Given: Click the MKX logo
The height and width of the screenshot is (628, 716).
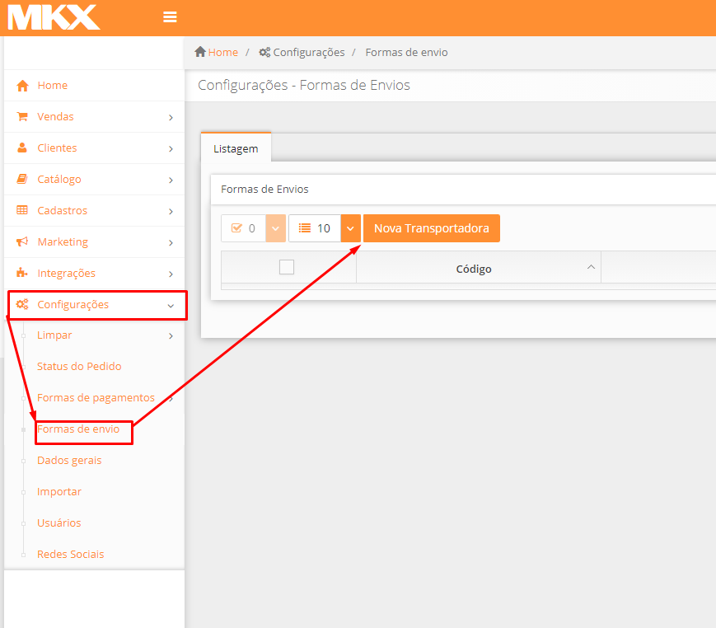Looking at the screenshot, I should [x=54, y=17].
